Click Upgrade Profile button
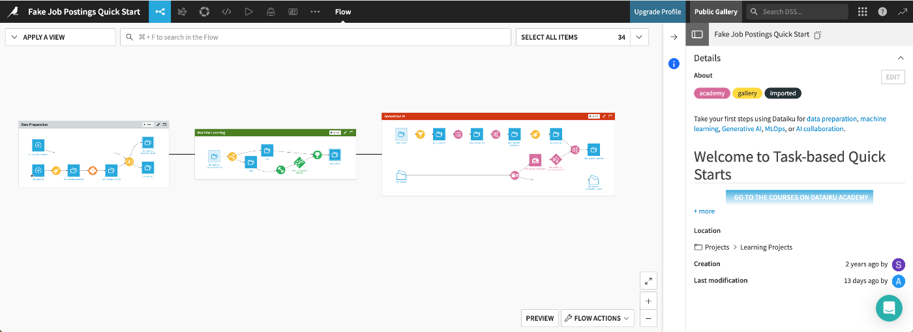 click(657, 12)
